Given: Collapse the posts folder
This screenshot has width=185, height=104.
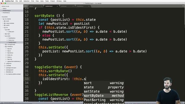Looking at the screenshot, I should point(4,36).
